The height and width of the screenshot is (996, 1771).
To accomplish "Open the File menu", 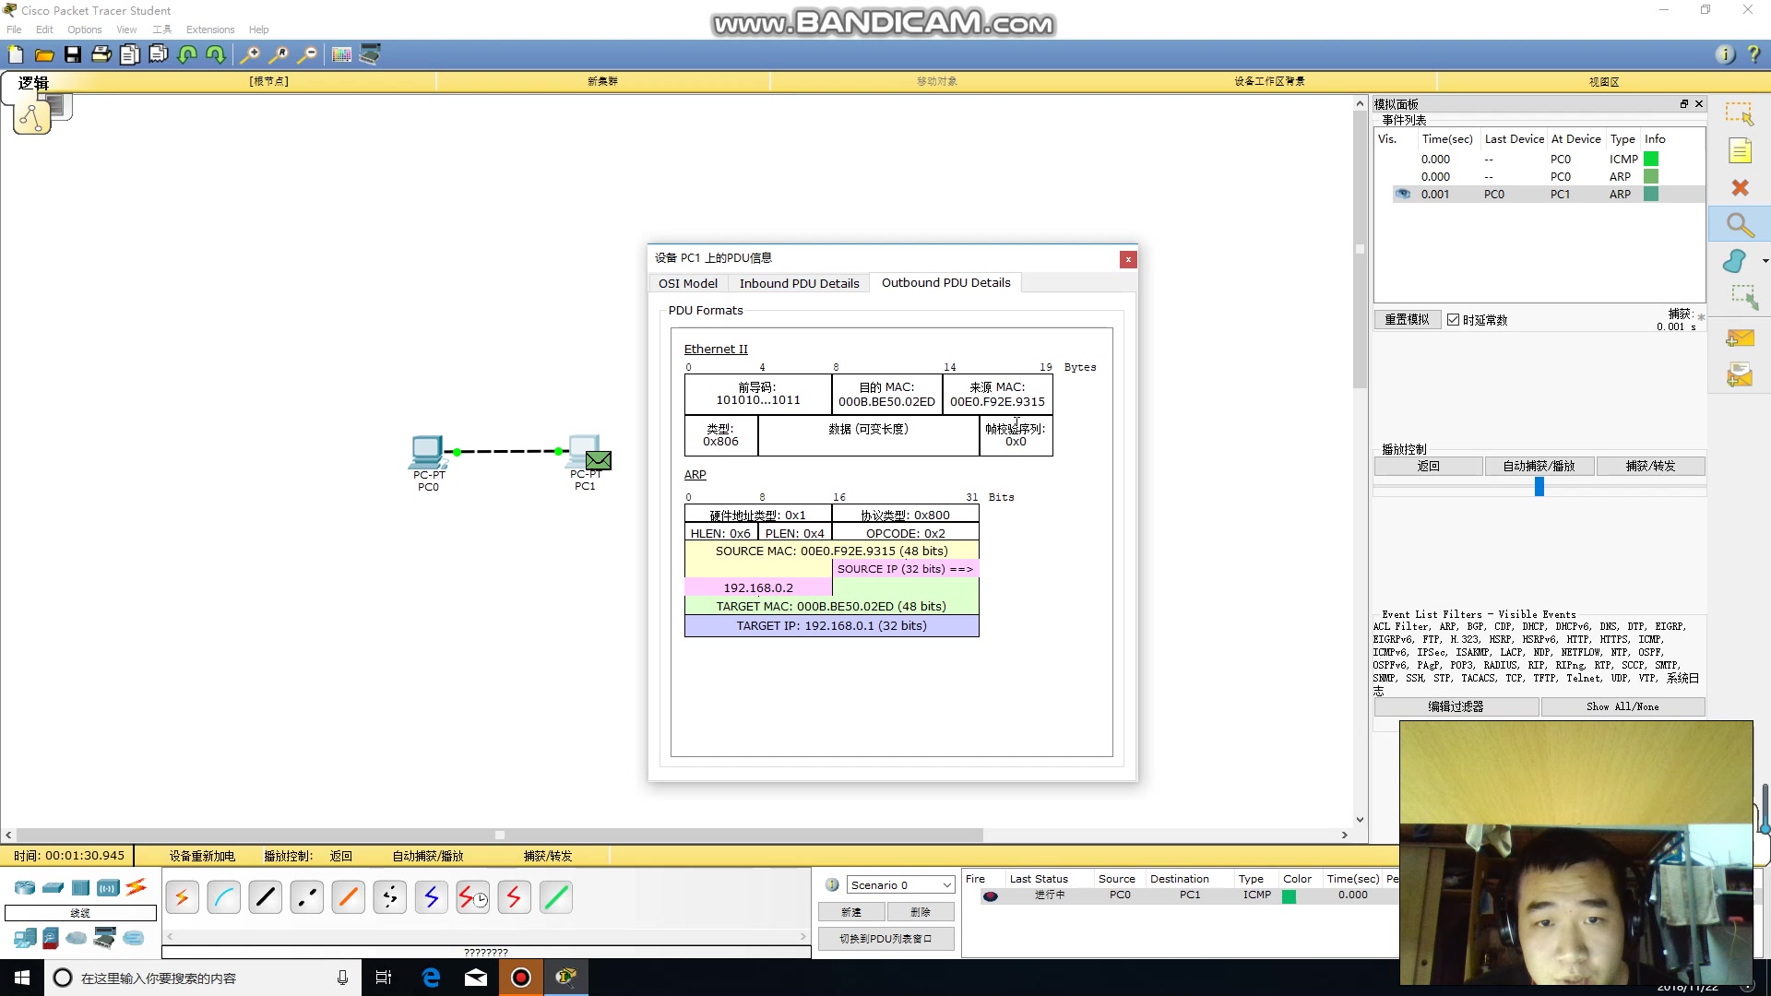I will 14,30.
